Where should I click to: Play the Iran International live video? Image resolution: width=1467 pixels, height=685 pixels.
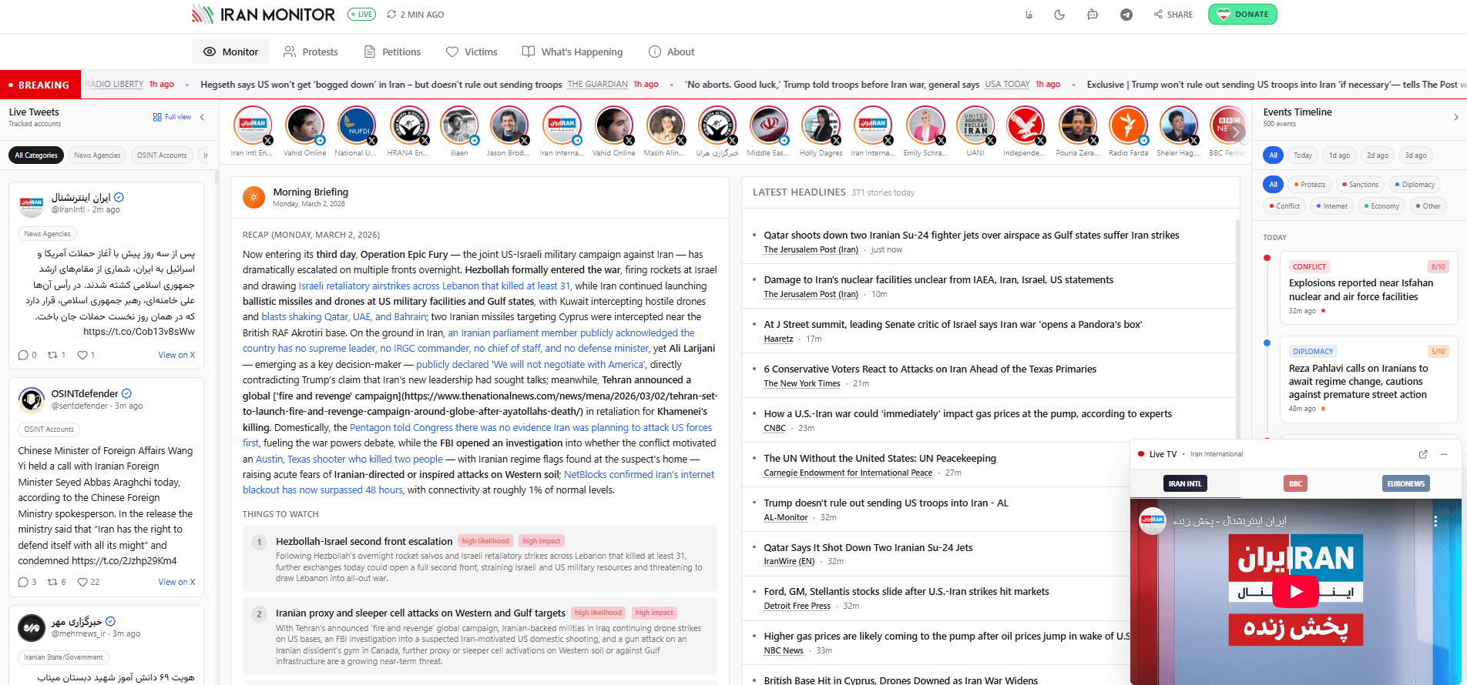point(1296,591)
